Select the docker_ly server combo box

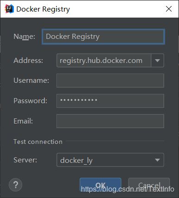[110, 160]
